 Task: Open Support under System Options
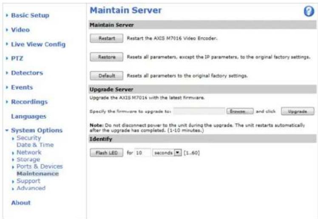(x=28, y=181)
